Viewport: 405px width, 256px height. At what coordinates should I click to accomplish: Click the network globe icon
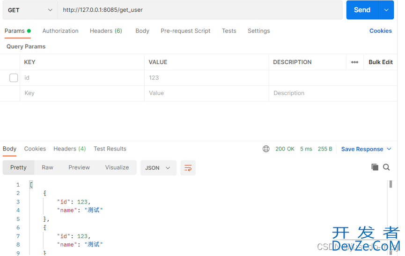[x=266, y=149]
